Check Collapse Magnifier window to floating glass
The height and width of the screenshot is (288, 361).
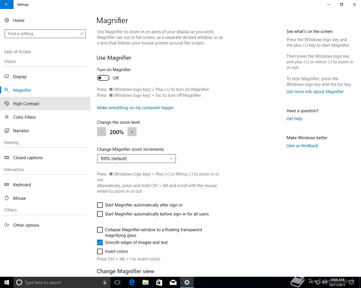100,230
